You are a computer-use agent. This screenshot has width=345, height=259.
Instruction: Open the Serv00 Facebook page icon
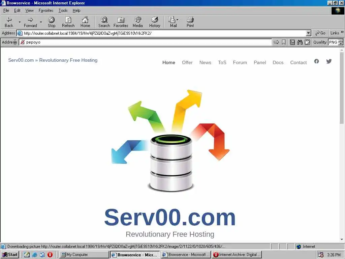pos(316,61)
